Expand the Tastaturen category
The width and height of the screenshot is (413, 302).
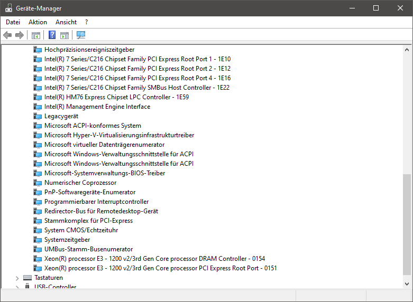pyautogui.click(x=17, y=278)
